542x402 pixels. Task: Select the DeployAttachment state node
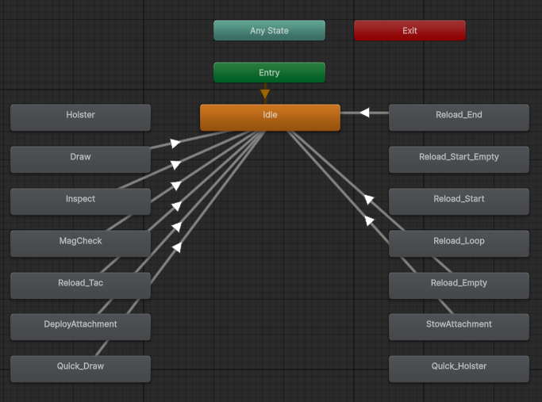click(x=80, y=327)
